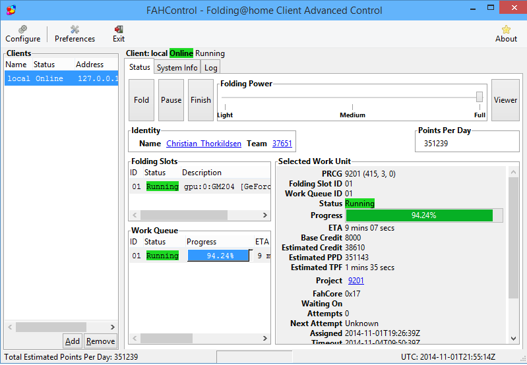Click the Folding Power slider handle
The height and width of the screenshot is (365, 527).
(x=480, y=97)
